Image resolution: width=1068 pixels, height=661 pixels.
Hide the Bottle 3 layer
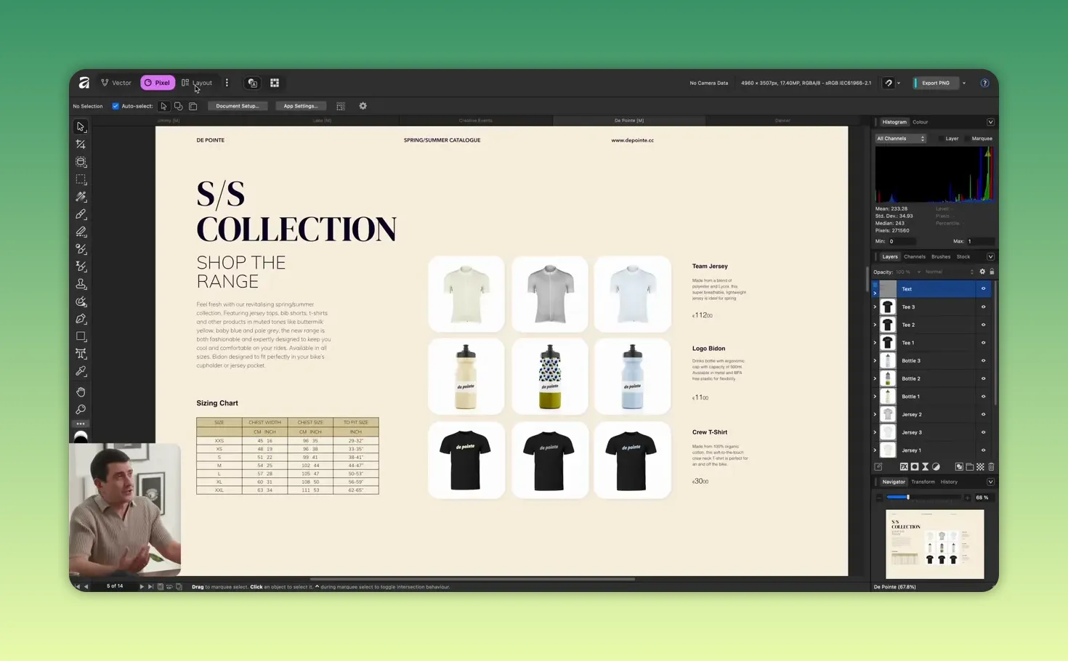pyautogui.click(x=984, y=360)
